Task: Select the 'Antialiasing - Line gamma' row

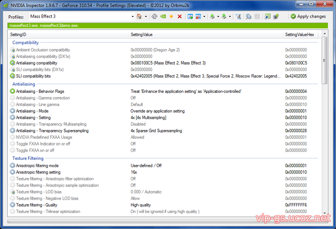Action: click(164, 104)
